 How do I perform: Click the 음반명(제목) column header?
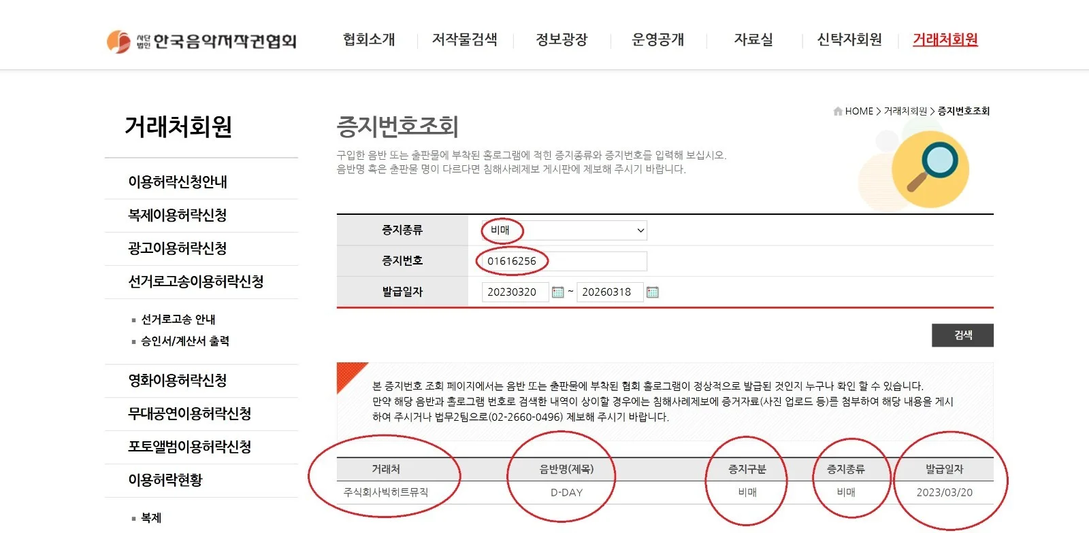pyautogui.click(x=566, y=470)
